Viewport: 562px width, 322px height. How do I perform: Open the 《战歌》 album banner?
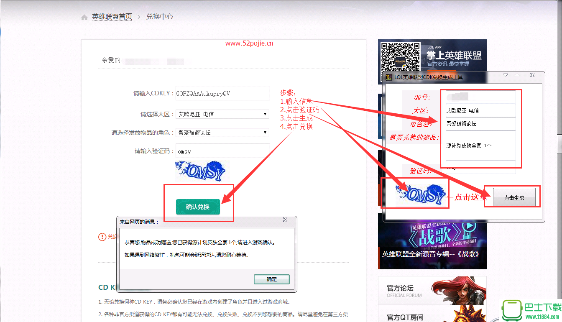click(432, 241)
